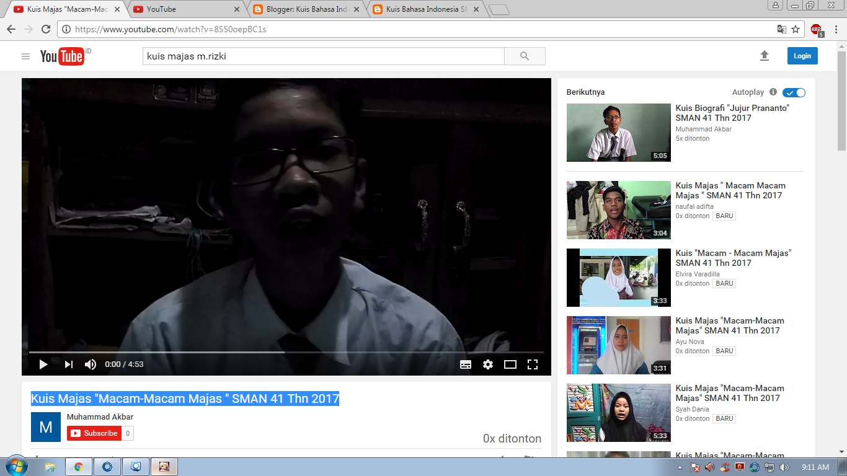Click the "5x ditonton" text
Image resolution: width=847 pixels, height=476 pixels.
click(693, 139)
